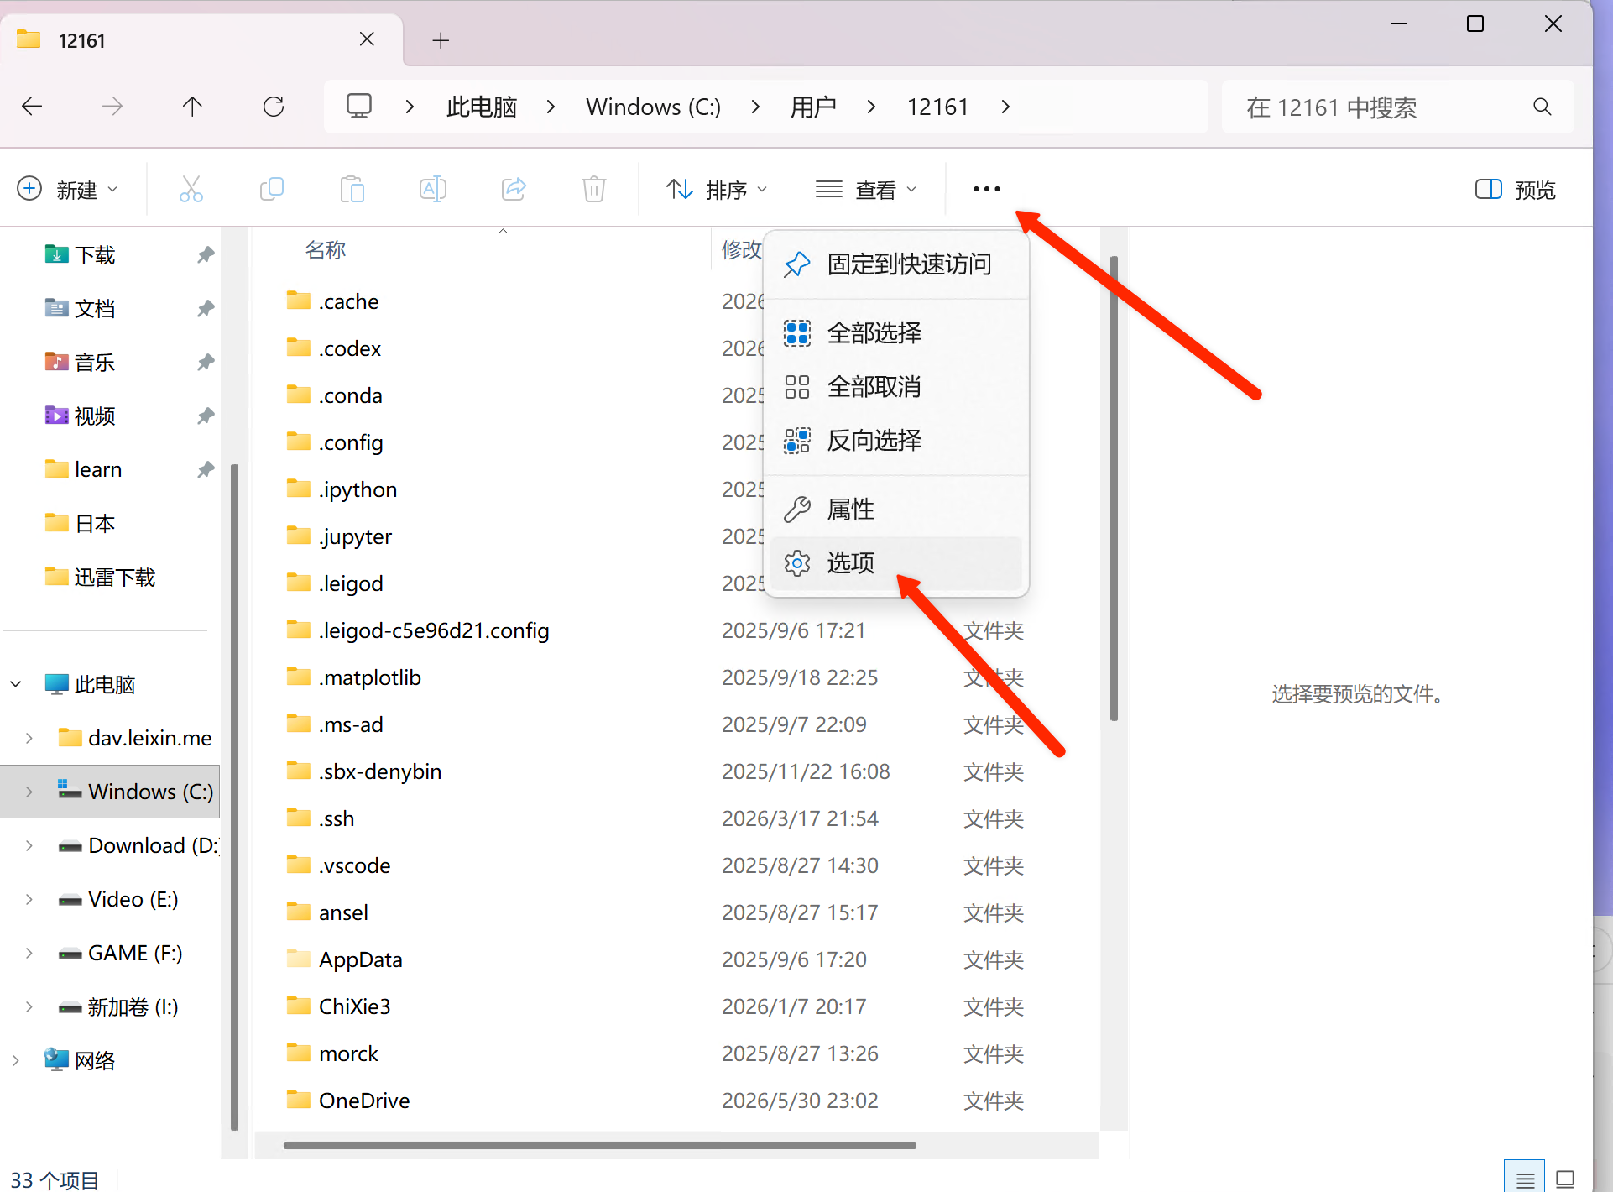Click the Share icon in toolbar

(x=514, y=190)
